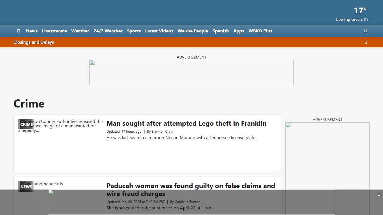The image size is (383, 215).
Task: Open Latest Videos page
Action: coord(159,31)
